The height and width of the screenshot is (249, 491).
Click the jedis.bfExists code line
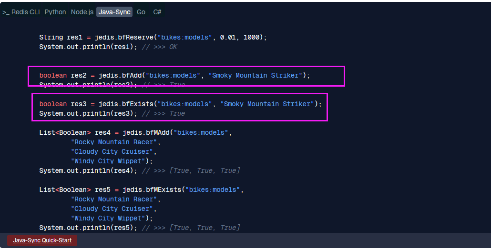(x=180, y=104)
